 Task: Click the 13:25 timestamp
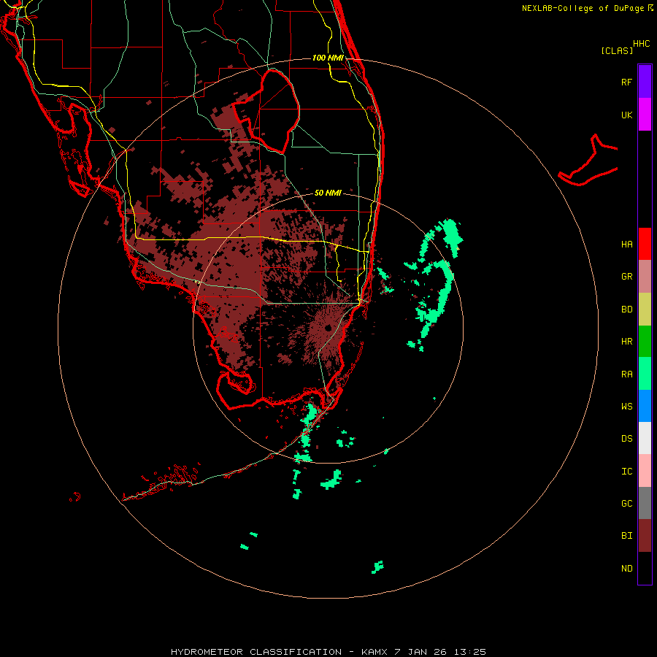[471, 652]
